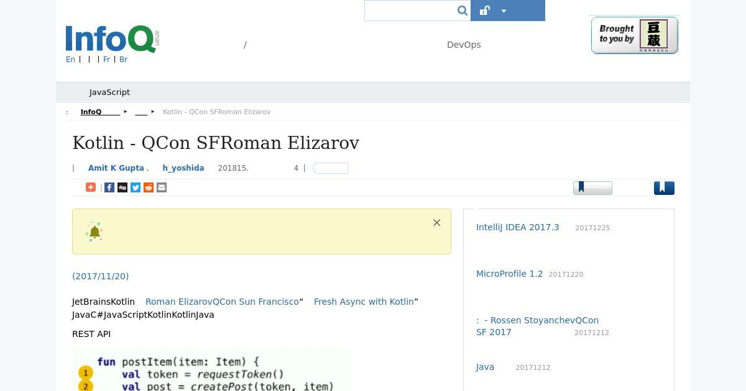Share article via email icon
746x391 pixels.
click(162, 187)
